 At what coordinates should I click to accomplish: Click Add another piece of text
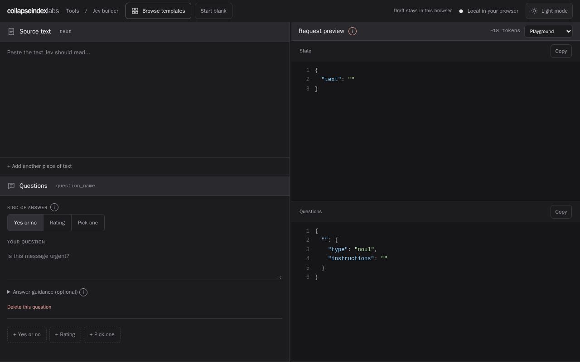pos(39,166)
